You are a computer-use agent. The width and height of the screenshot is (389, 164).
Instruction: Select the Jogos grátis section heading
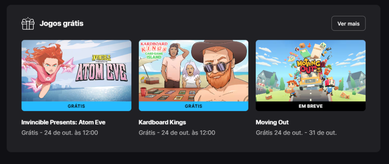pyautogui.click(x=61, y=23)
